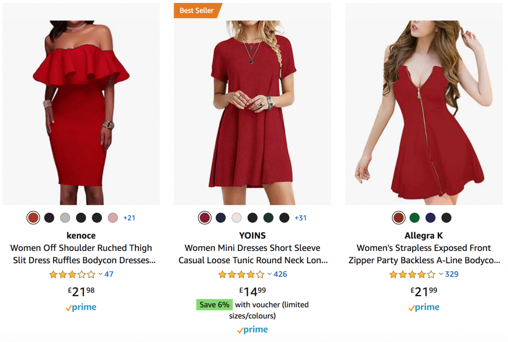Expand the rating chevron for Allegra K dress

[441, 274]
